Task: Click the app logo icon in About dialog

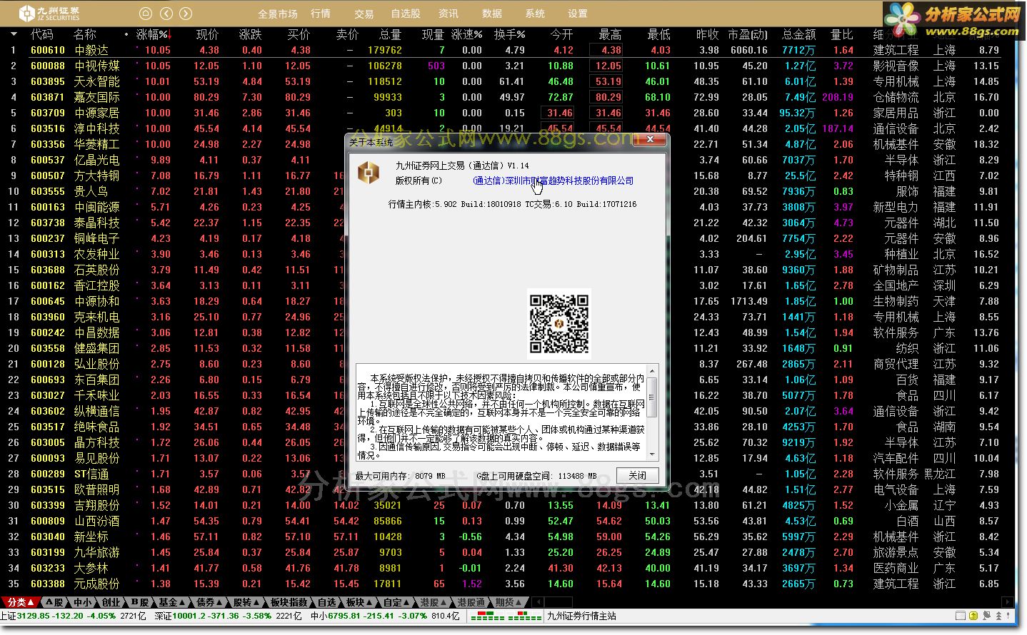Action: [369, 173]
